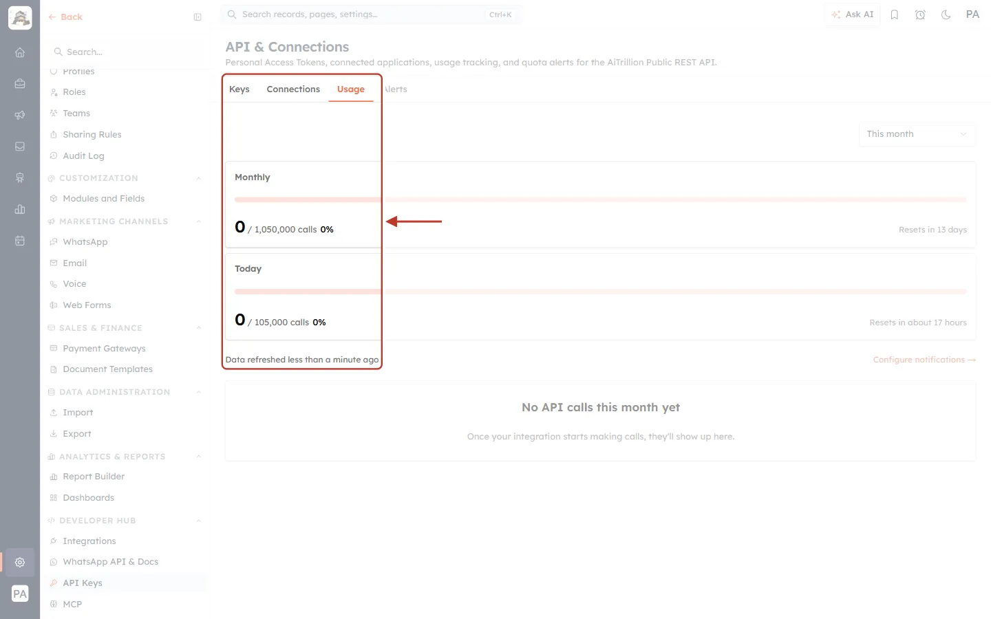The width and height of the screenshot is (991, 619).
Task: Click the briefcase icon in the left rail
Action: click(20, 84)
